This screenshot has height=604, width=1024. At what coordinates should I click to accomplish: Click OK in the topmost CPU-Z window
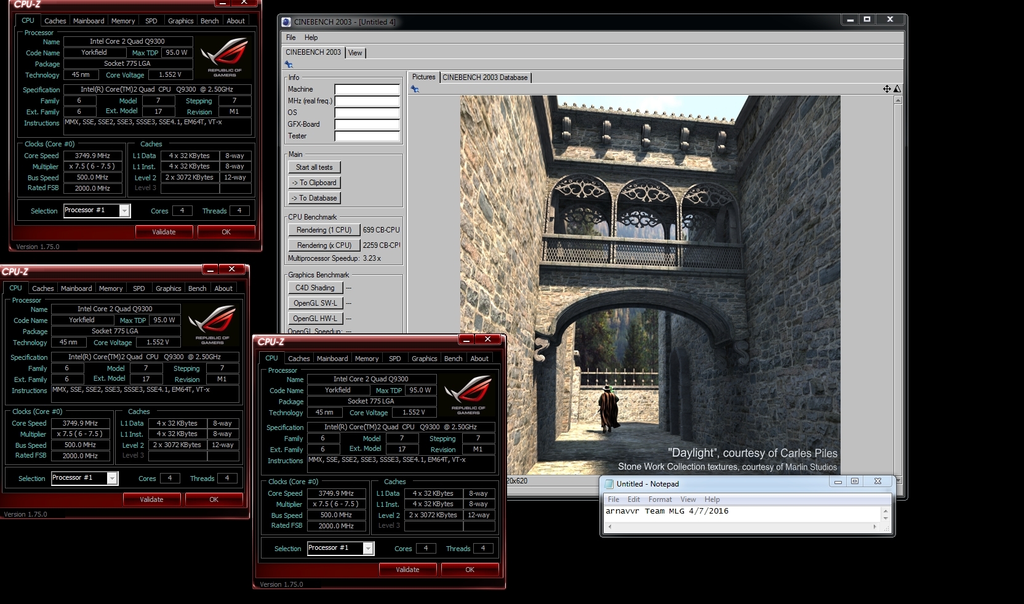click(226, 232)
